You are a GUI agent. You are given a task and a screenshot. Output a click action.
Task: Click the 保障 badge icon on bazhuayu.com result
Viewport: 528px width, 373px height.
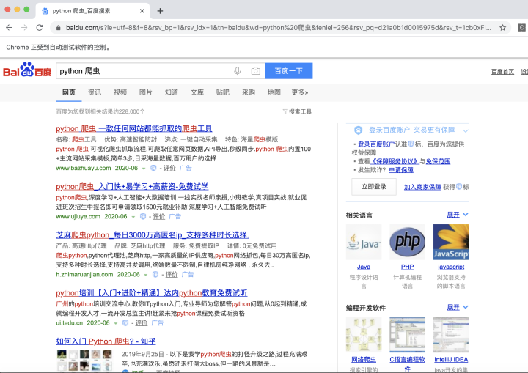pos(153,168)
